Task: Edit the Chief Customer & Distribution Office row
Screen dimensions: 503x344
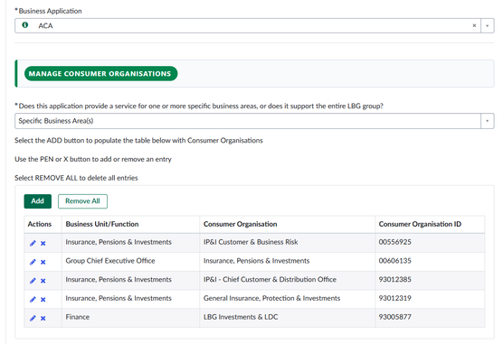Action: 33,281
